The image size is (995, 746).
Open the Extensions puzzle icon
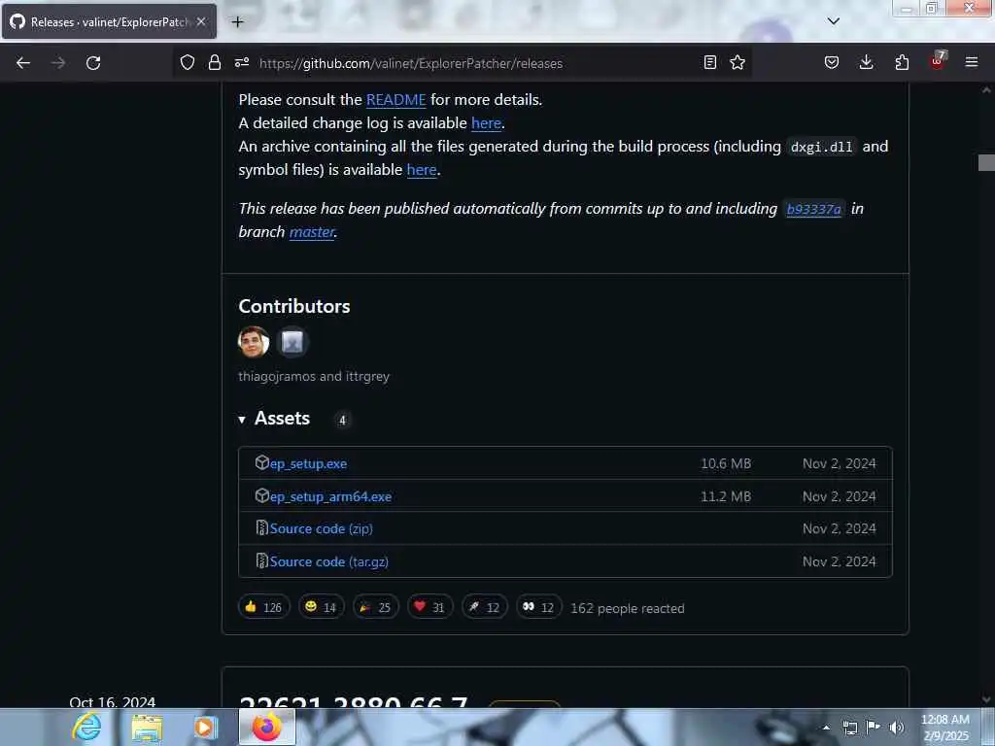[x=902, y=62]
